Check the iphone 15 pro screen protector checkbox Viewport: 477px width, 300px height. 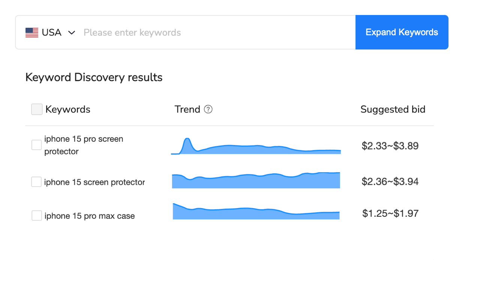point(36,145)
